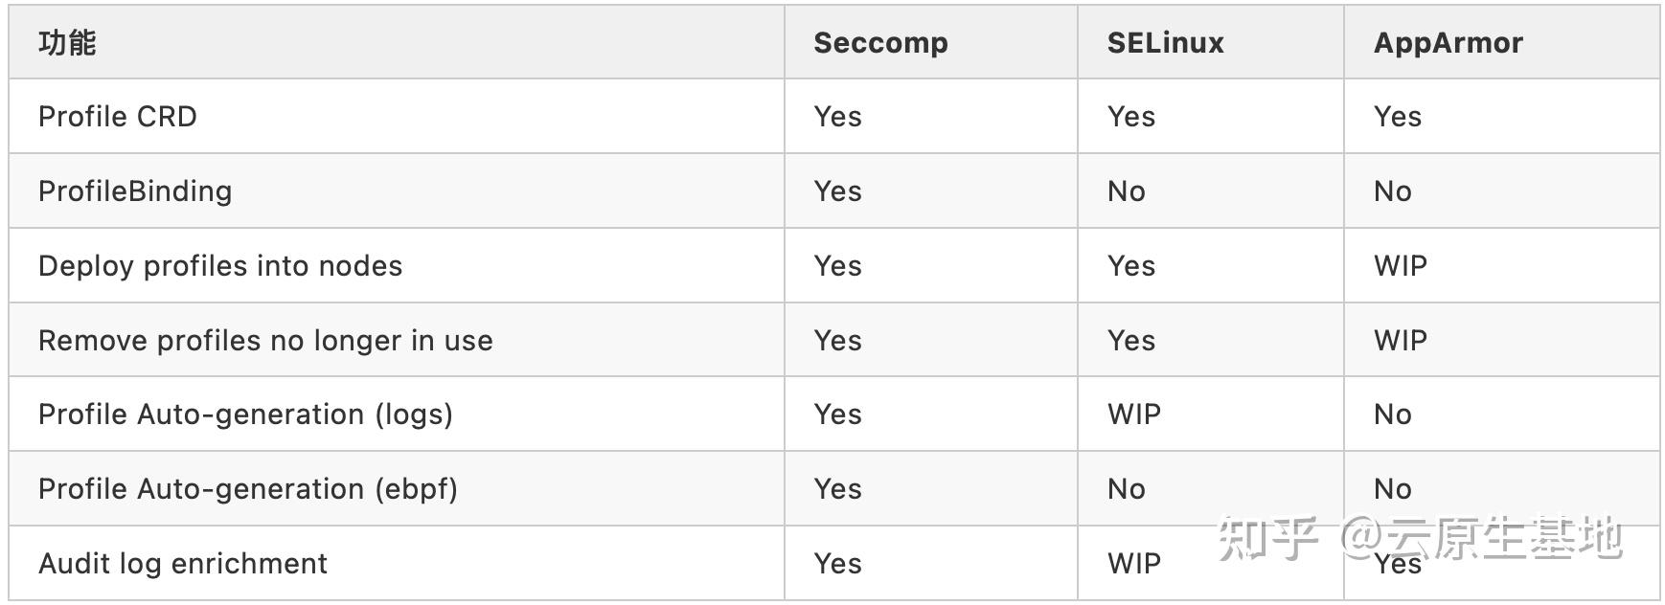Click SELinux WIP in Audit log enrichment row

[x=1133, y=564]
